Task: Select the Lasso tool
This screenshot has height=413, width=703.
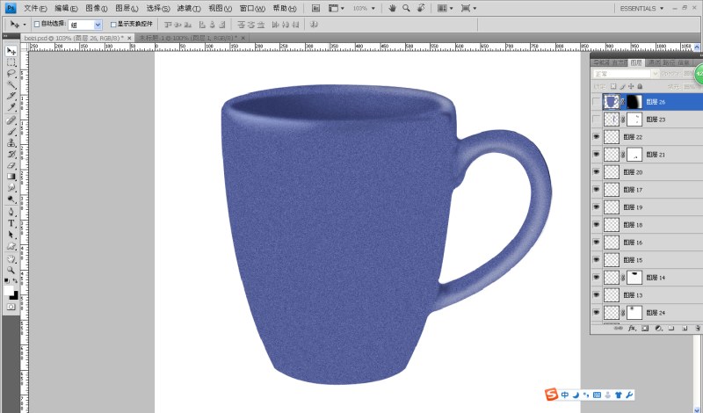Action: click(x=11, y=74)
